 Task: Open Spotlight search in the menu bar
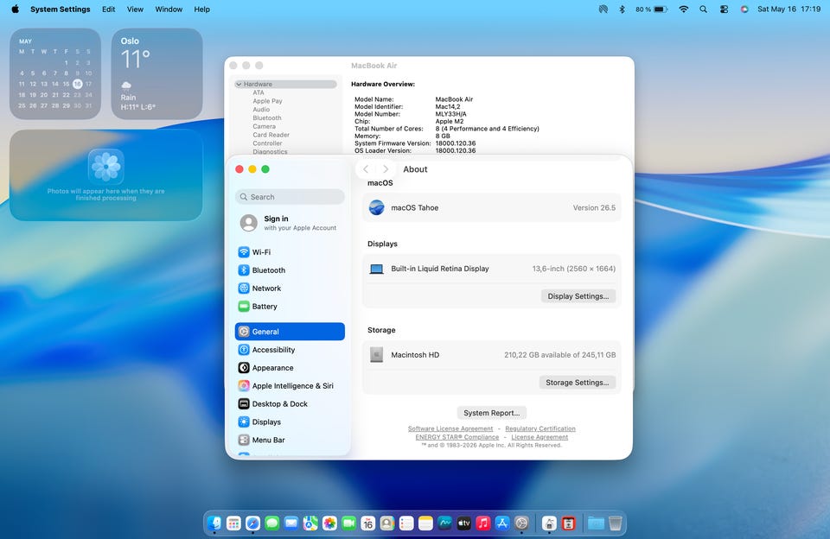[703, 9]
